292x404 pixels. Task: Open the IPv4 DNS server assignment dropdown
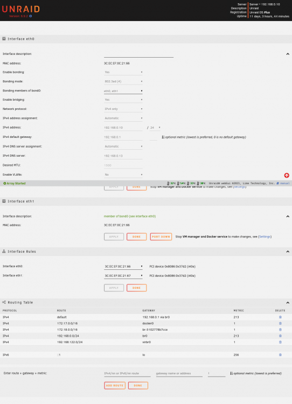[x=123, y=147]
